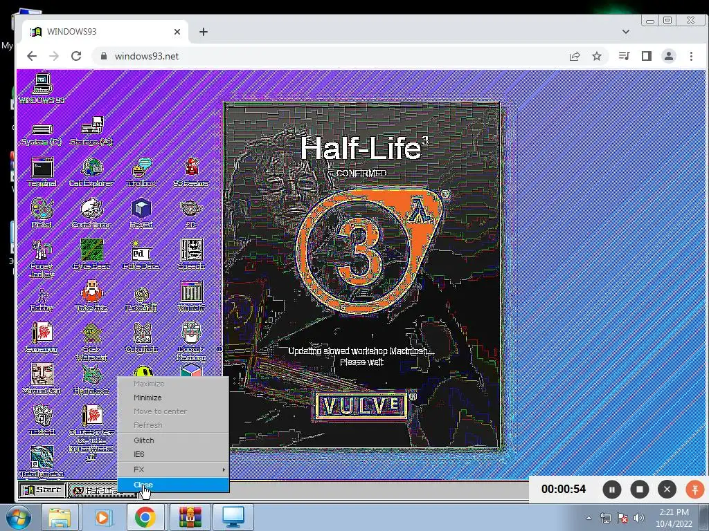Share this page via the share icon
Image resolution: width=709 pixels, height=531 pixels.
[x=575, y=56]
